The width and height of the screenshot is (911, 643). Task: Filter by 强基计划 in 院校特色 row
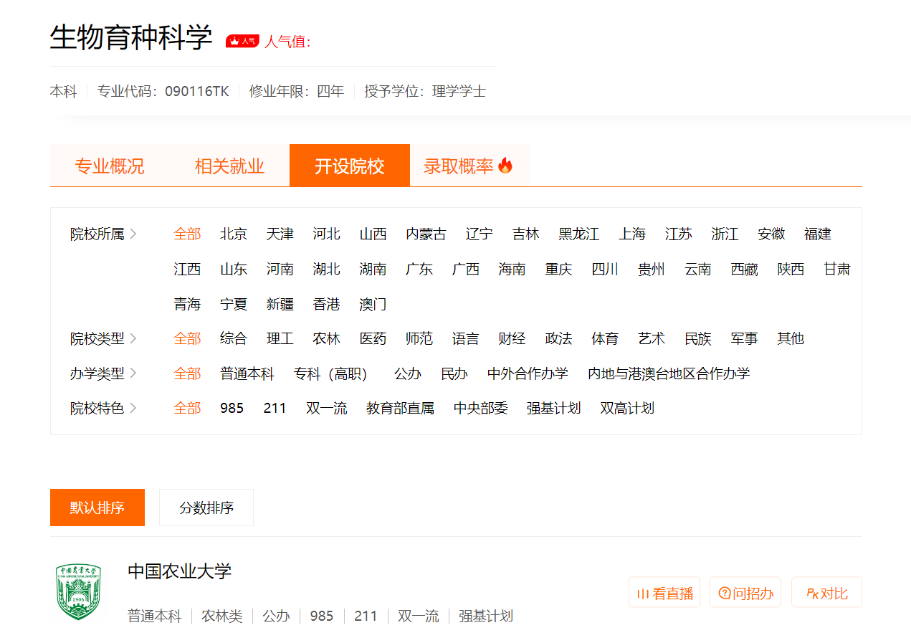tap(554, 408)
